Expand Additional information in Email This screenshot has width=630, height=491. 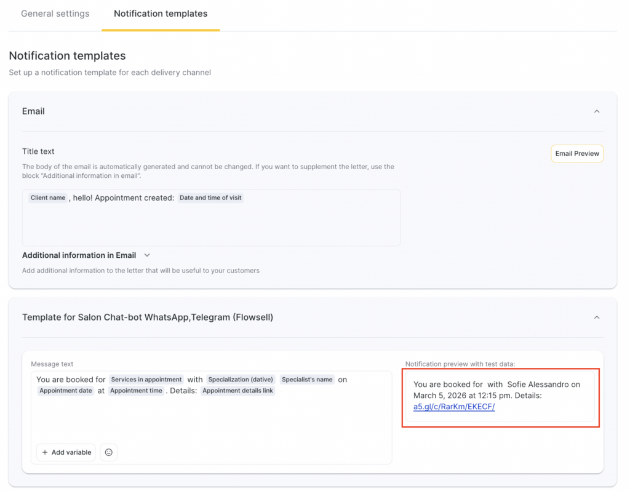tap(147, 255)
